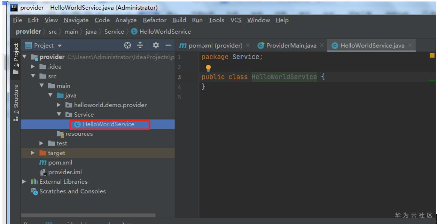Click the java source folder icon
The image size is (437, 224).
click(x=60, y=96)
